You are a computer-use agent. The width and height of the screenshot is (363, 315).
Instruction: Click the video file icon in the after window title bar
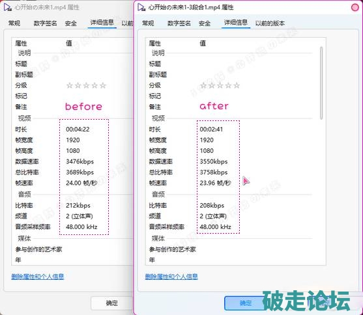[141, 7]
